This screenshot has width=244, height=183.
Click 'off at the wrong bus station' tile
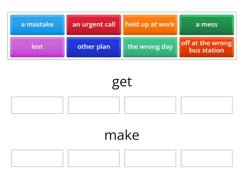click(x=206, y=47)
